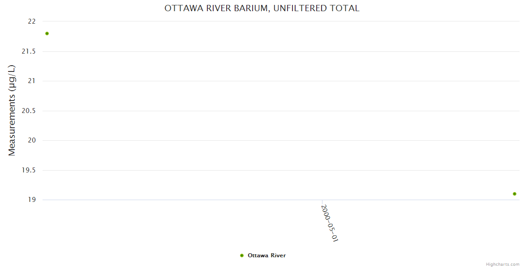Click the y-axis label 21.5
Viewport: 524px width, 268px height.
click(x=29, y=51)
